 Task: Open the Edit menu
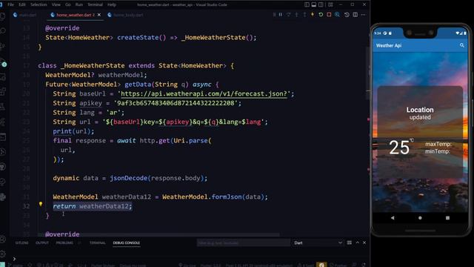(22, 4)
